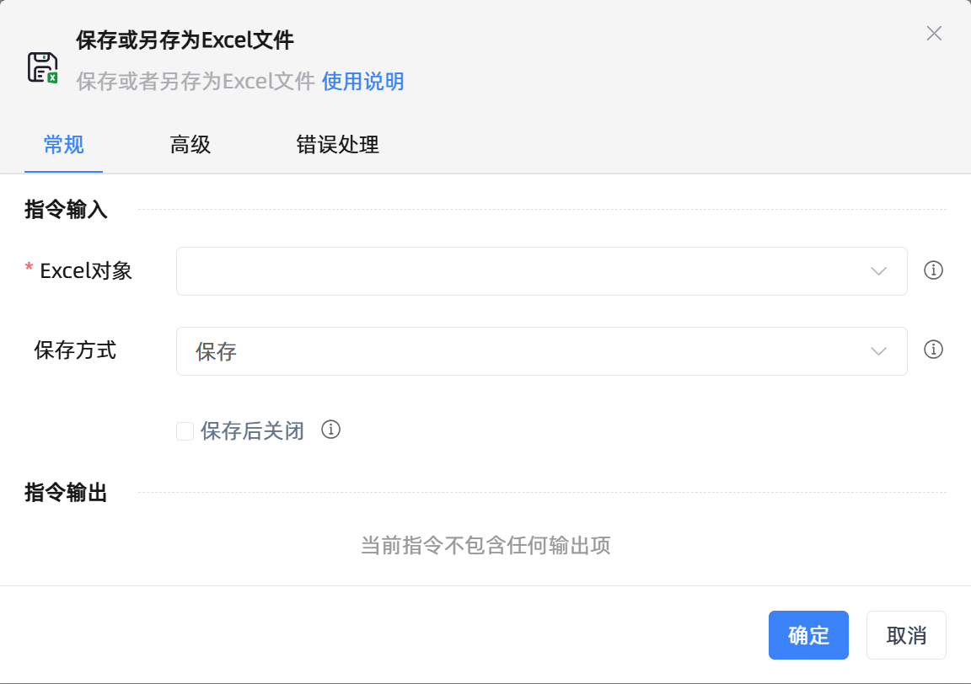Click the 指令输出 section header
971x684 pixels.
coord(65,494)
